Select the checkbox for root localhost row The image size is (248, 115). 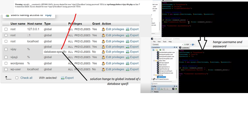tap(6, 41)
